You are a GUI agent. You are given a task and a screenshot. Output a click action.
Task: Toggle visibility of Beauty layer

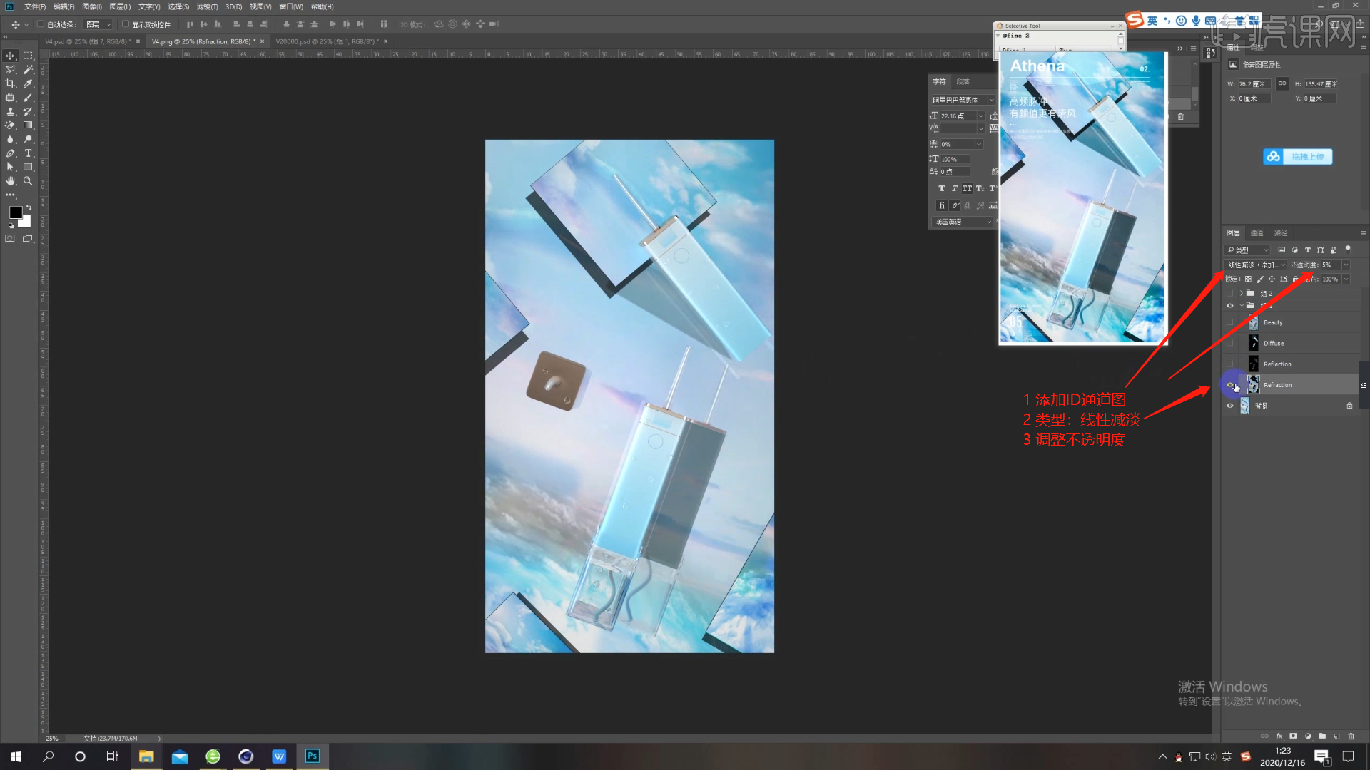pos(1230,322)
